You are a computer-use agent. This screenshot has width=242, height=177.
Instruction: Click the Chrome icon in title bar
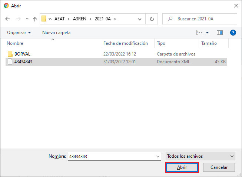(x=6, y=6)
